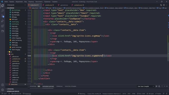The image size is (169, 95).
Task: Open the Terminal (Терминал) menu
Action: (47, 2)
